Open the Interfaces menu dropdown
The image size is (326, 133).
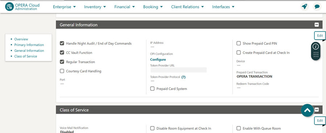223,7
